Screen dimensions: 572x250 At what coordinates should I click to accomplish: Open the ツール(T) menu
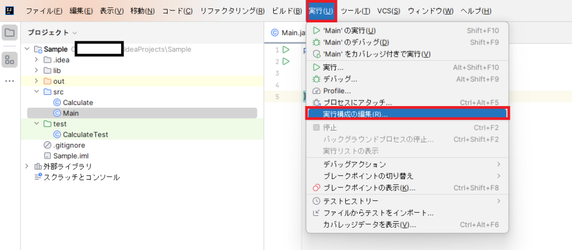pyautogui.click(x=356, y=11)
